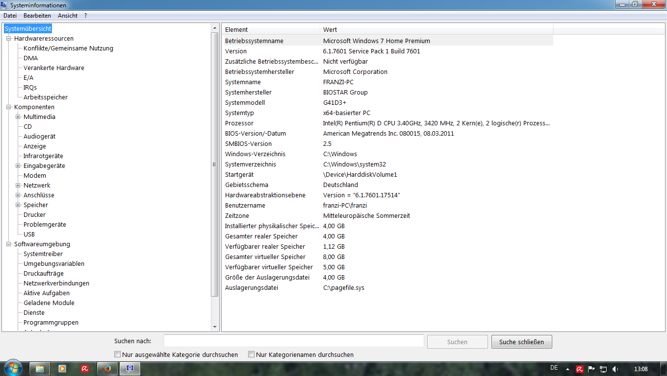Select the BIOS-Version/-Datum row
This screenshot has height=376, width=667.
pyautogui.click(x=388, y=133)
